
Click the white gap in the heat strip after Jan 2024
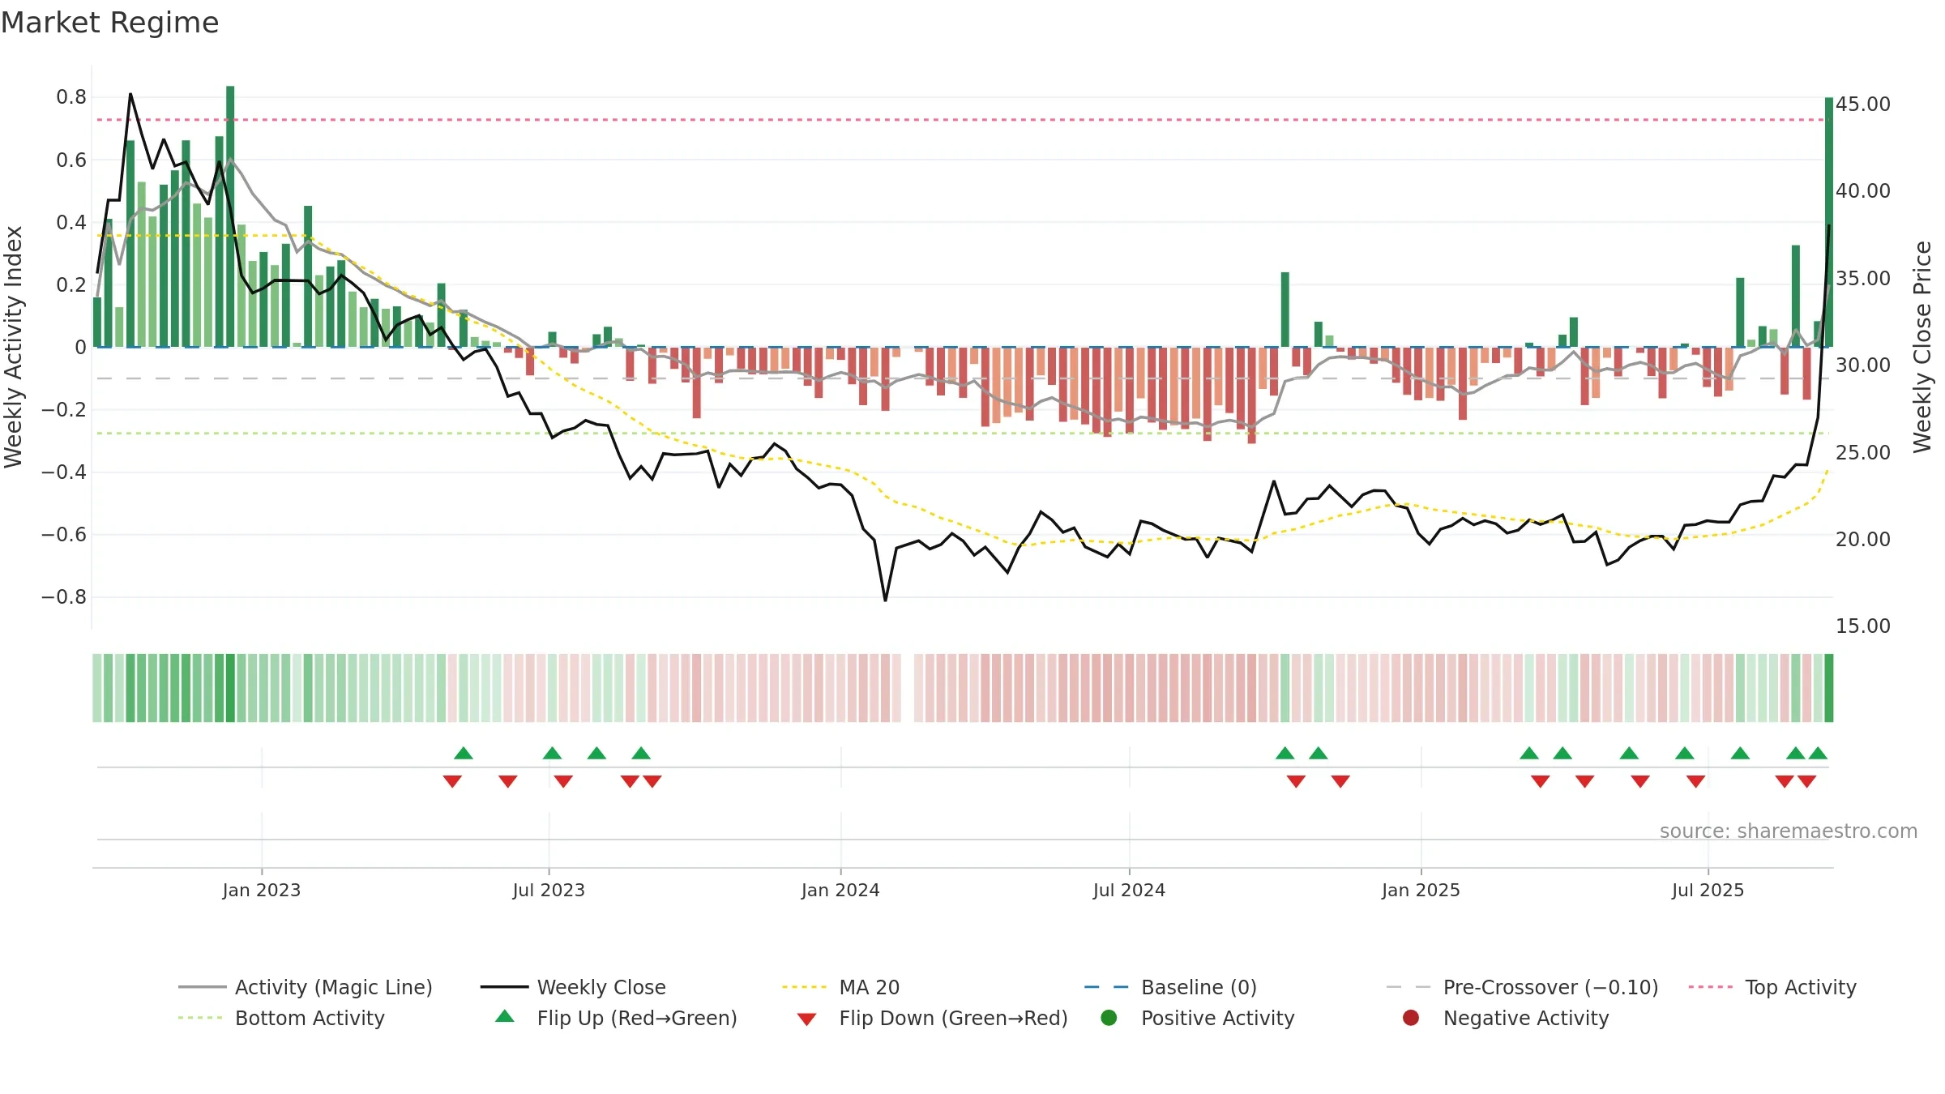click(x=908, y=688)
